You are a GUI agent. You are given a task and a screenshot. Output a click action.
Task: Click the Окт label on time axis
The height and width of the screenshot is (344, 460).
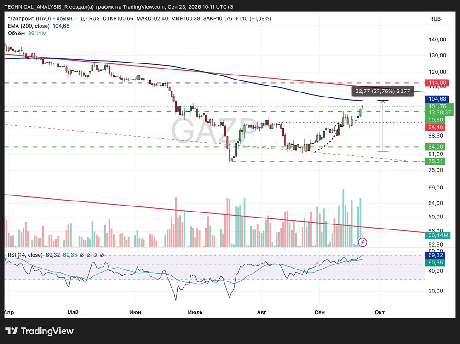pyautogui.click(x=379, y=312)
